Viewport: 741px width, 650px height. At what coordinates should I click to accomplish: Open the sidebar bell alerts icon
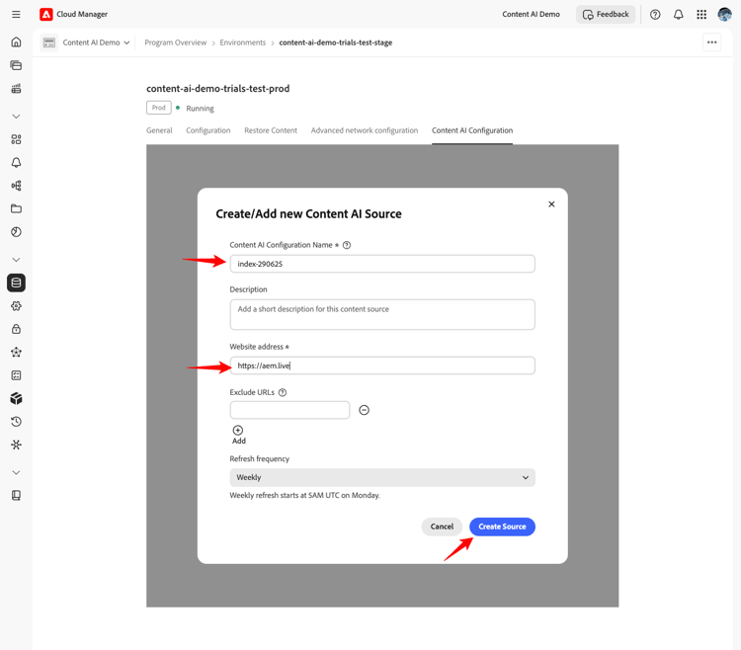pos(16,162)
